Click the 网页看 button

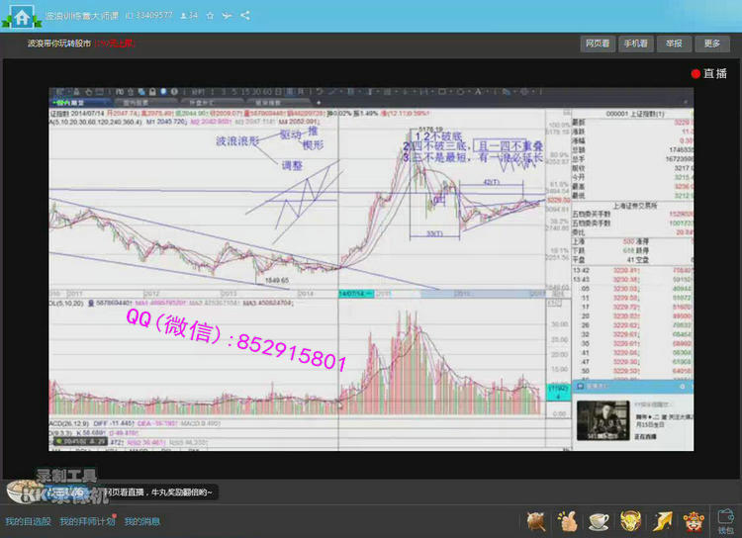tap(598, 44)
